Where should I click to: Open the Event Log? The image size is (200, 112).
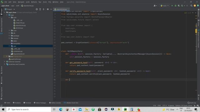click(192, 103)
